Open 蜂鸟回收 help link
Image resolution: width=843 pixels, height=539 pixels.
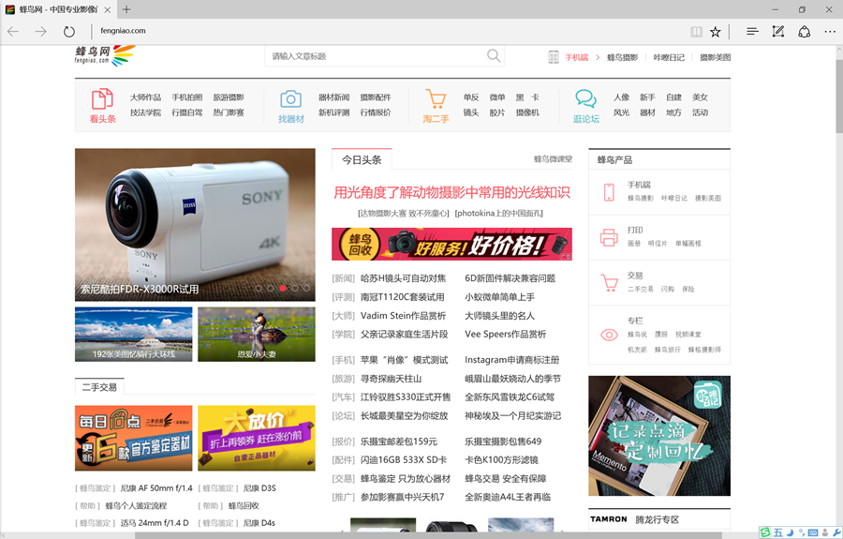pos(244,505)
